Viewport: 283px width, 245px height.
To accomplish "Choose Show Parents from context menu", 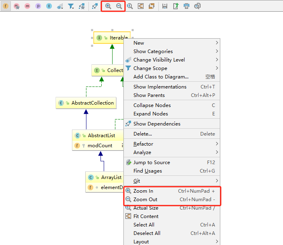I will click(172, 95).
